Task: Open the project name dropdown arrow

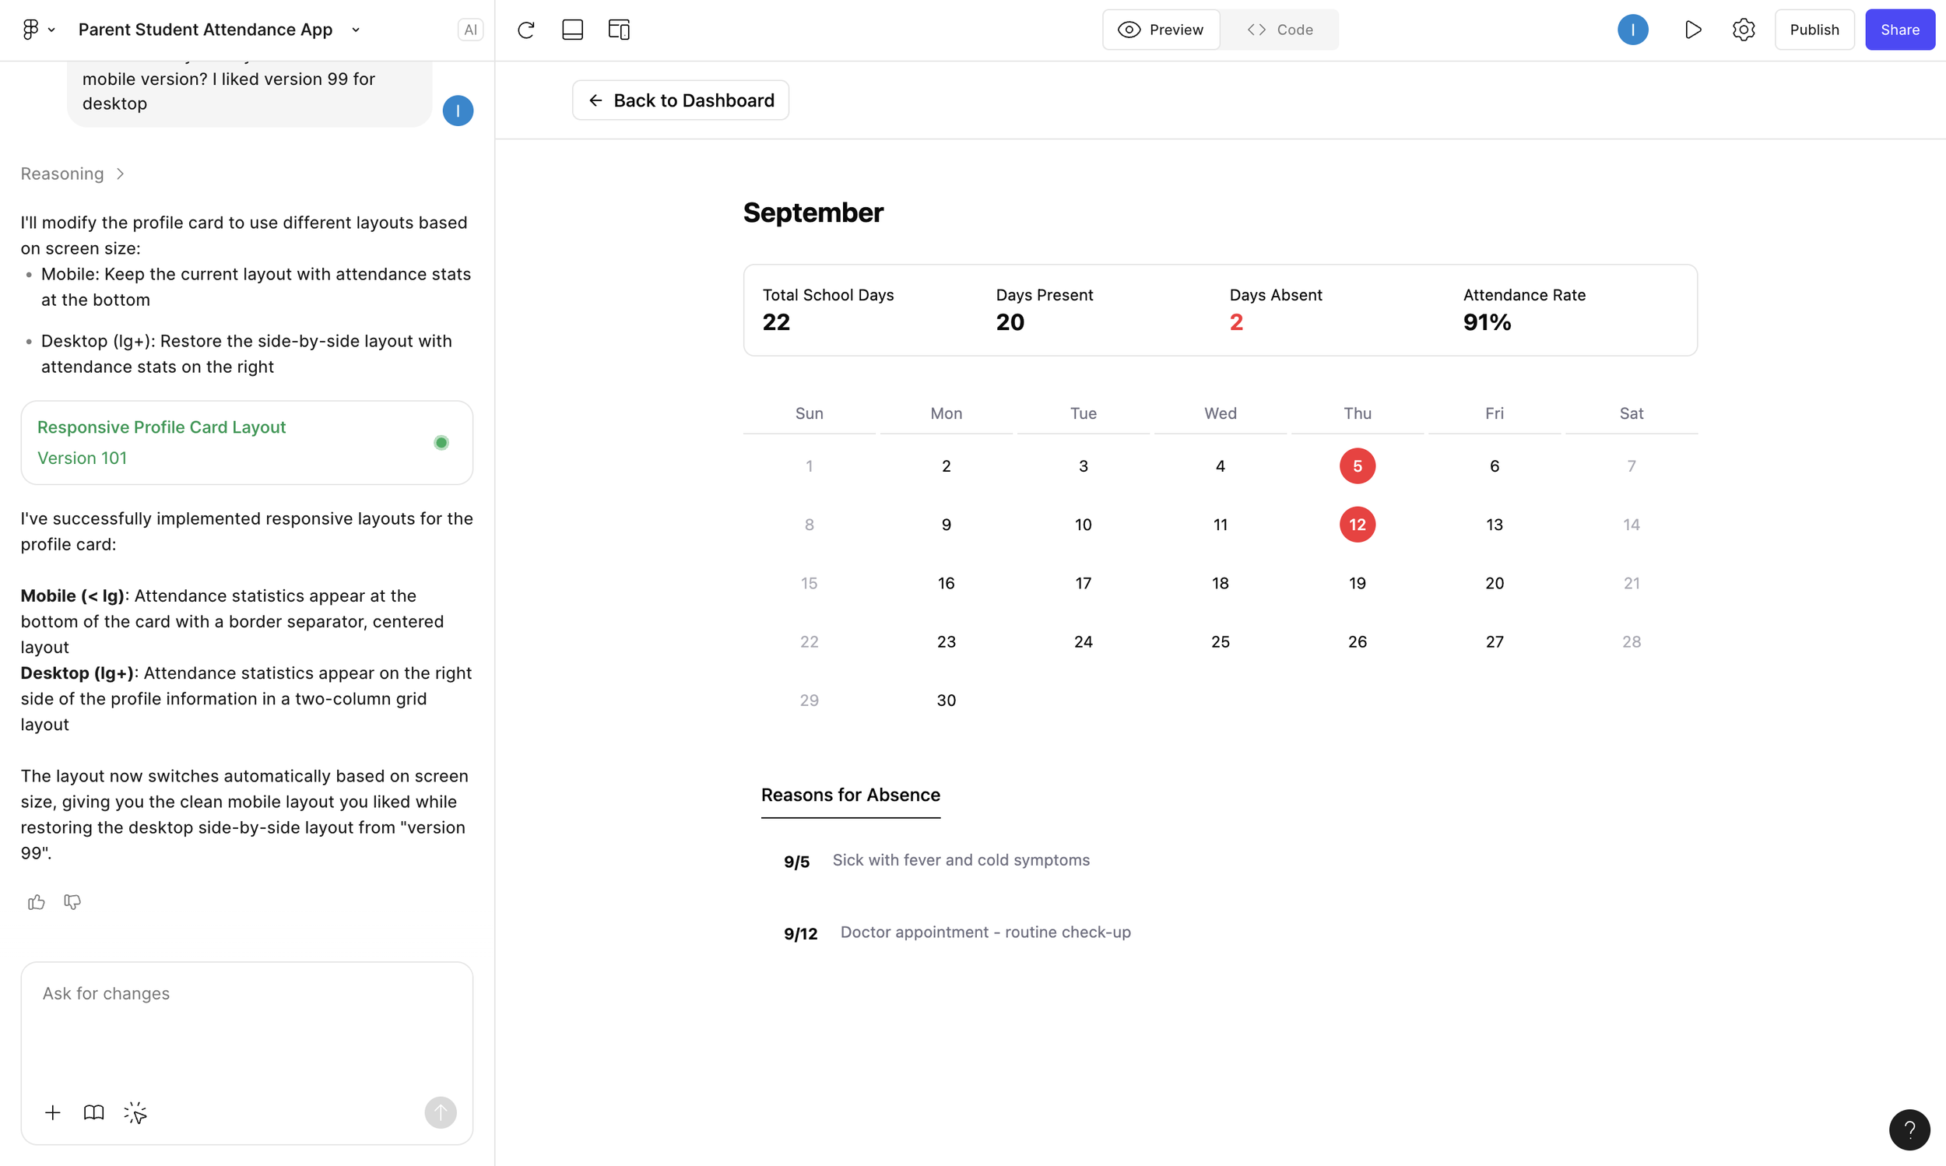Action: point(356,30)
